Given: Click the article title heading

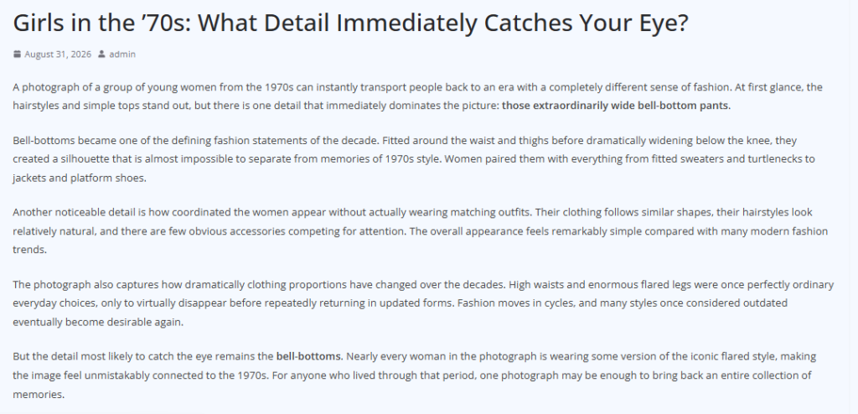Looking at the screenshot, I should click(x=350, y=23).
